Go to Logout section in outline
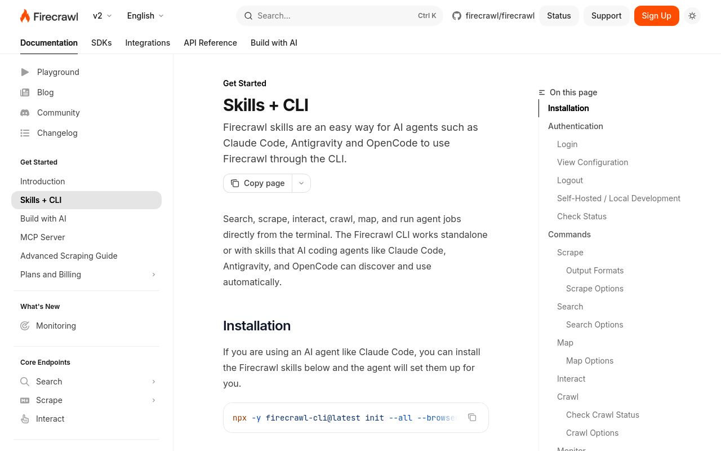Screen dimensions: 721x451 (x=570, y=180)
